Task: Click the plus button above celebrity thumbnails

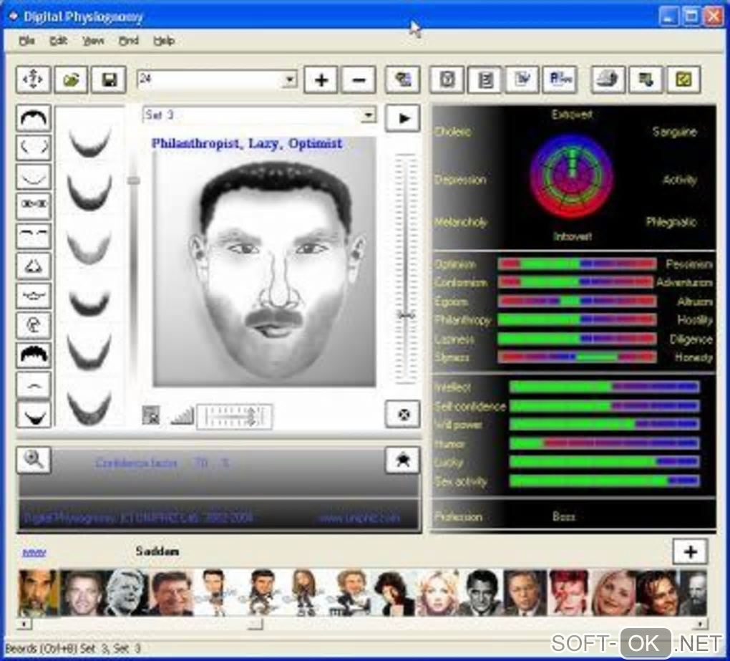Action: [690, 552]
